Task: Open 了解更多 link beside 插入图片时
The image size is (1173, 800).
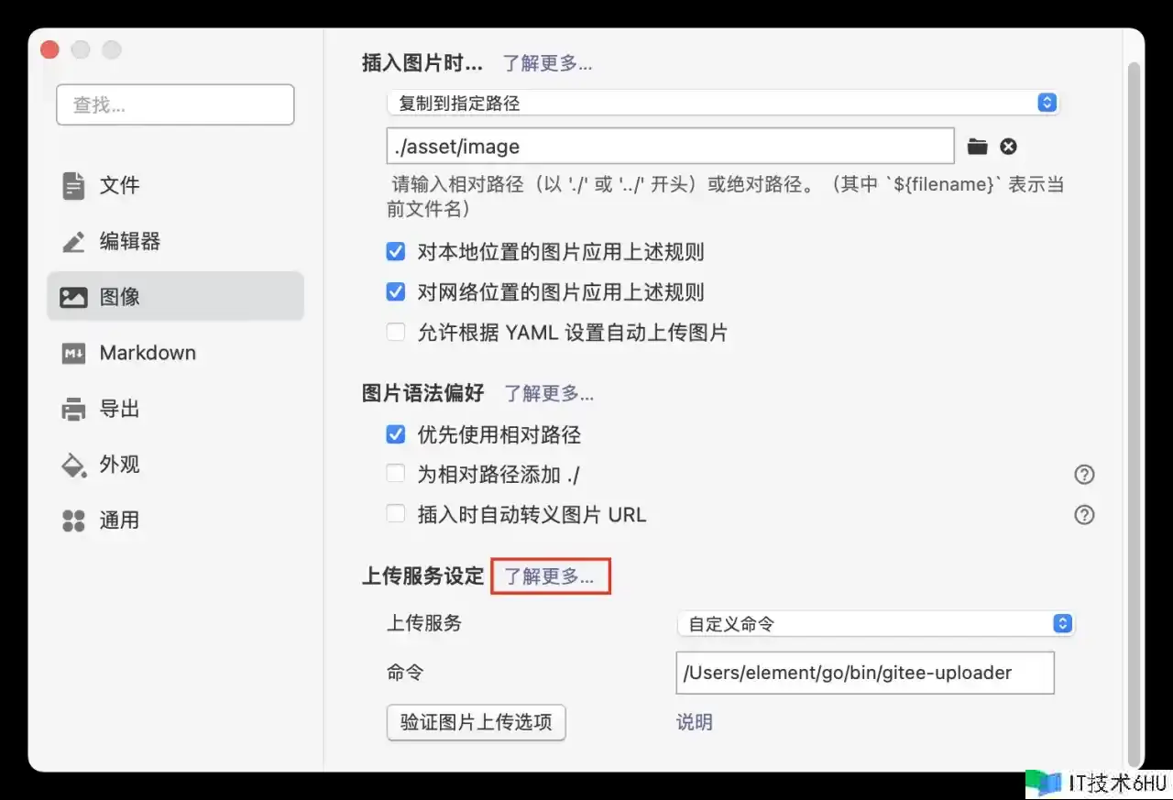Action: 547,63
